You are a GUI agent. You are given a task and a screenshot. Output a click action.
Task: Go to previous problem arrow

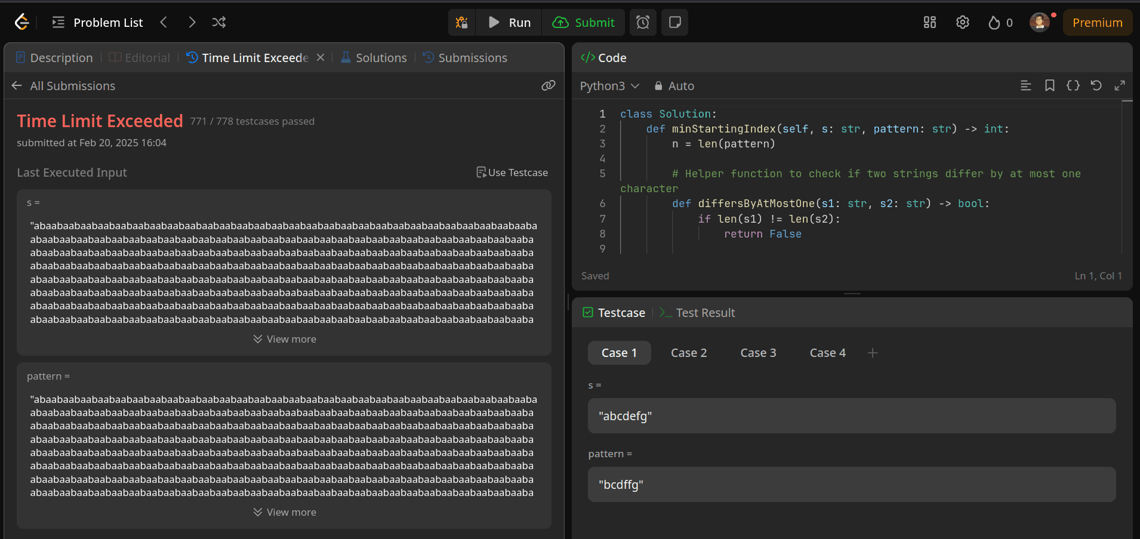(164, 22)
